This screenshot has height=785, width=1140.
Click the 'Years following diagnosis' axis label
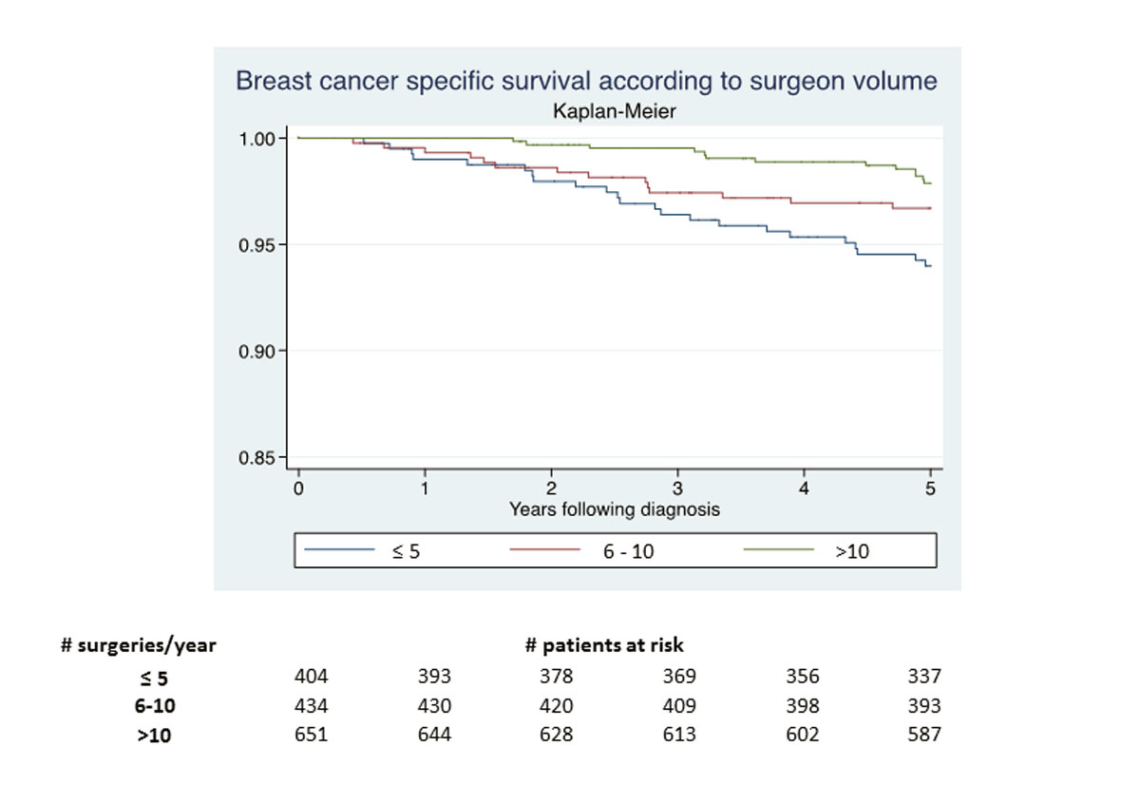click(614, 509)
